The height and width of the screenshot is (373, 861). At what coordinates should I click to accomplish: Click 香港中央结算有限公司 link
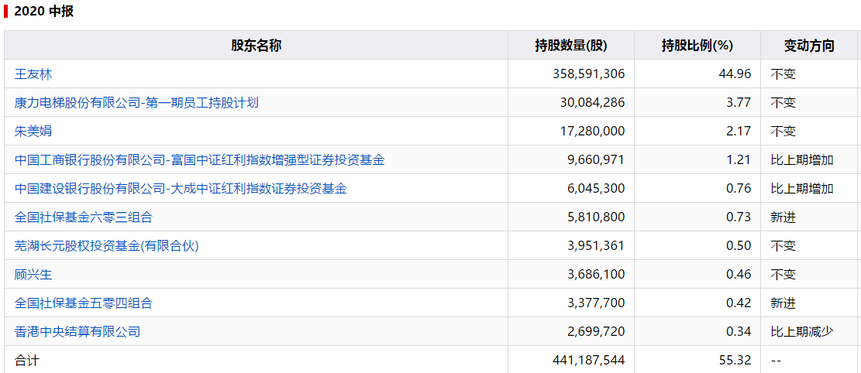tap(77, 331)
